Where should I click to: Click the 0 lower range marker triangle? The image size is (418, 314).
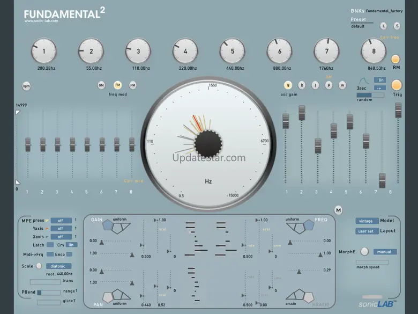click(18, 182)
